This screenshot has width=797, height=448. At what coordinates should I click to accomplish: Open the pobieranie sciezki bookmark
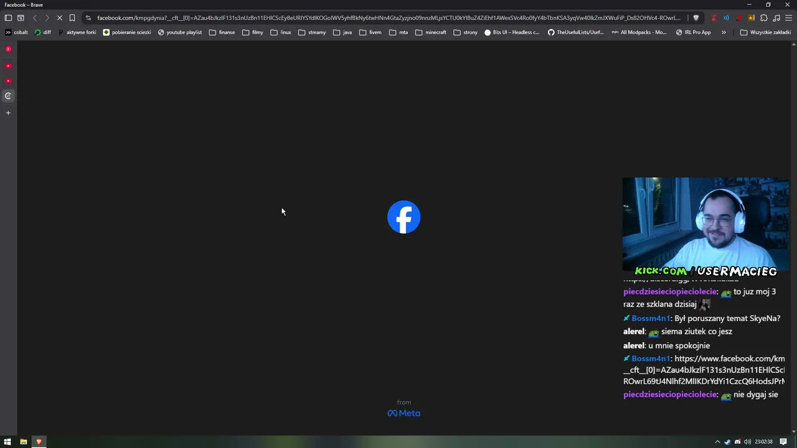coord(127,32)
